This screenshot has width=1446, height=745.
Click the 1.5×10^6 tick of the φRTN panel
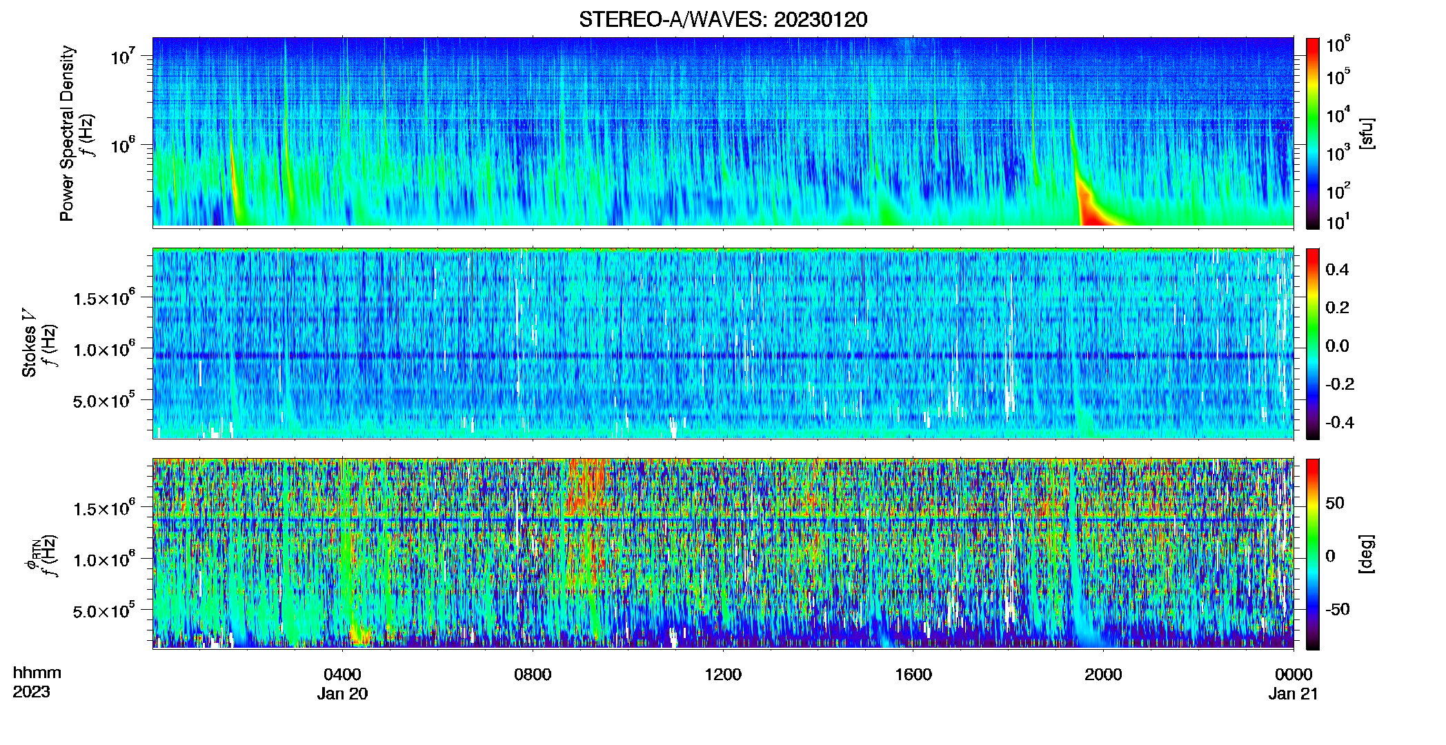pos(104,508)
